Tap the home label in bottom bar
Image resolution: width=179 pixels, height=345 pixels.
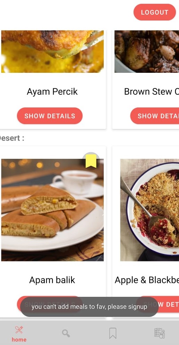point(19,339)
